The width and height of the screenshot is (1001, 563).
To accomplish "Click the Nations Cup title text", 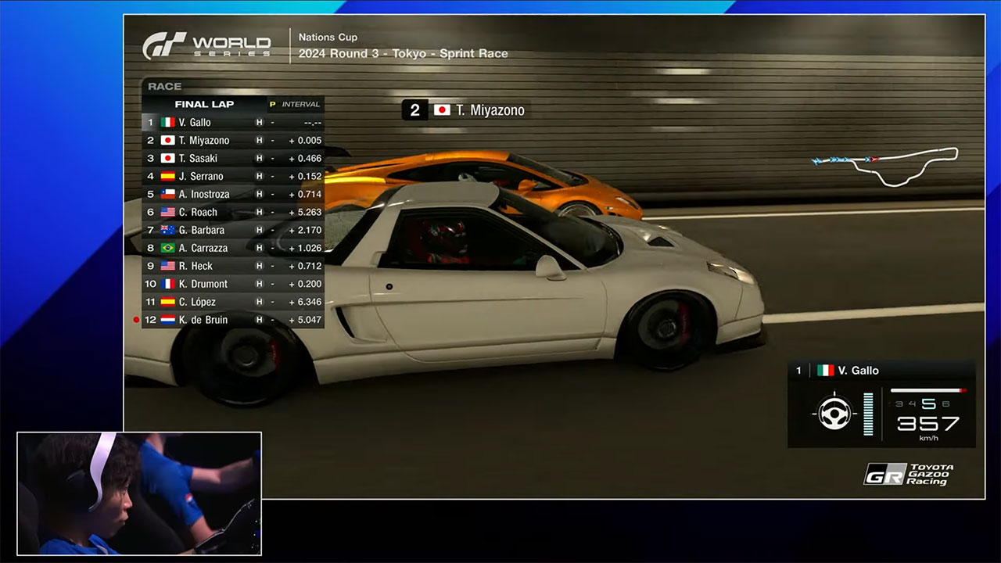I will tap(328, 38).
